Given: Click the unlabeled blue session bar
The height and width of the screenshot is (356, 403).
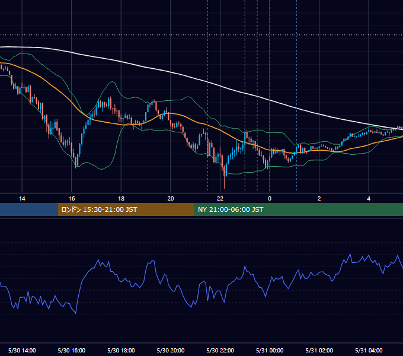Looking at the screenshot, I should tap(29, 209).
